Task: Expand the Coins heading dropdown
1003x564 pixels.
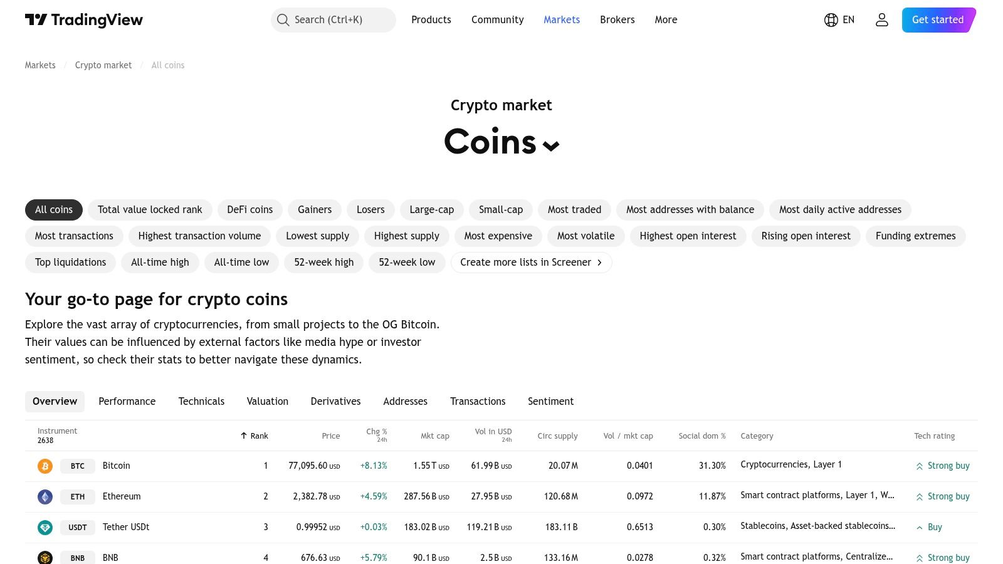Action: [x=551, y=146]
